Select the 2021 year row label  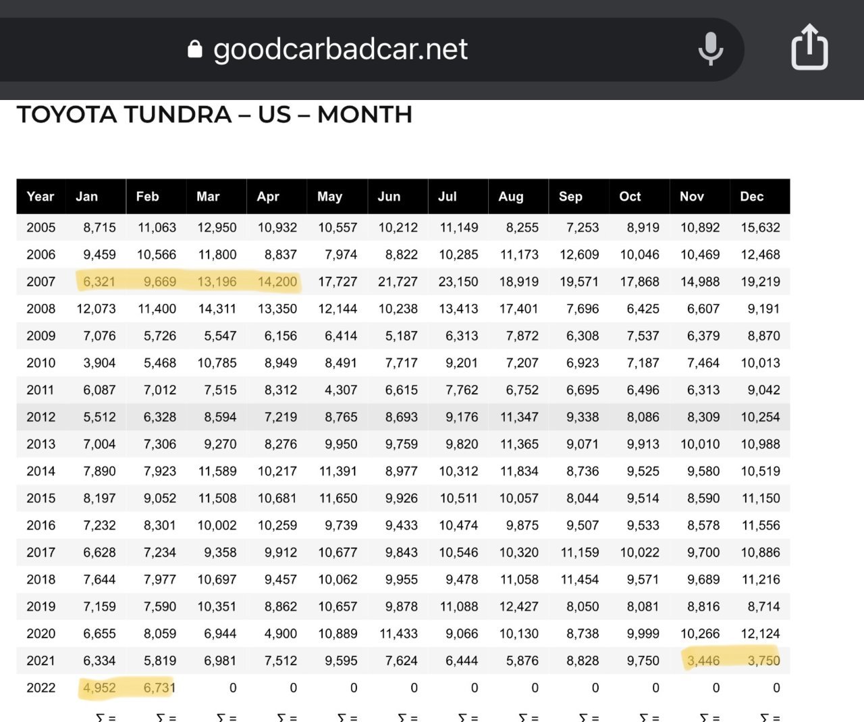click(41, 661)
